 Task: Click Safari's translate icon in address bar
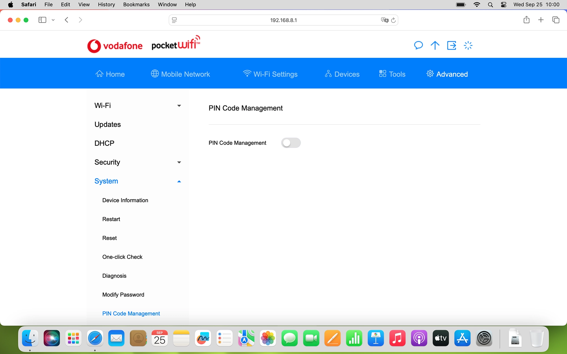click(384, 20)
